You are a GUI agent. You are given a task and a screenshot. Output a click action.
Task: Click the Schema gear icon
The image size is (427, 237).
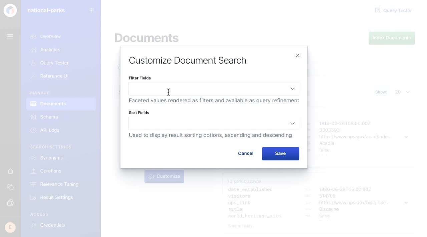33,117
